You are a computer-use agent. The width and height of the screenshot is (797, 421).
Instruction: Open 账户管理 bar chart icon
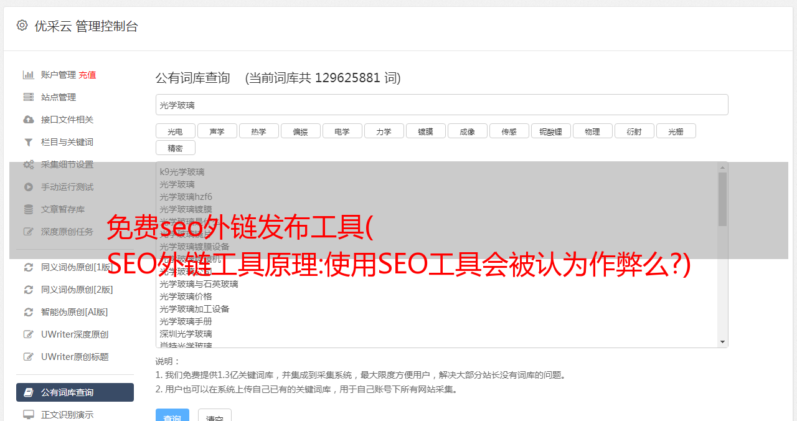point(29,75)
